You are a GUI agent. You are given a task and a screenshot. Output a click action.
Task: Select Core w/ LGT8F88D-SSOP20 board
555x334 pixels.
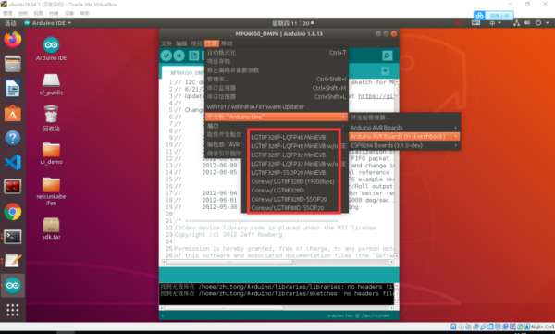pos(294,208)
